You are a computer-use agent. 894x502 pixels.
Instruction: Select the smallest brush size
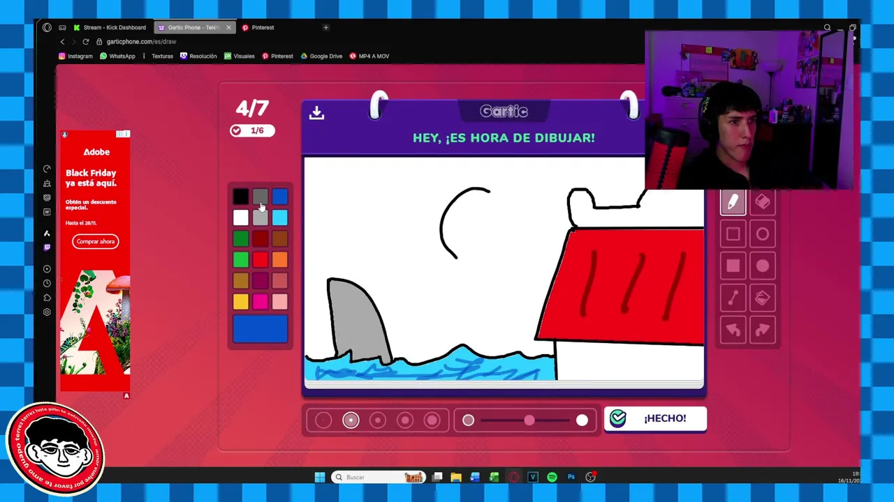click(x=323, y=420)
